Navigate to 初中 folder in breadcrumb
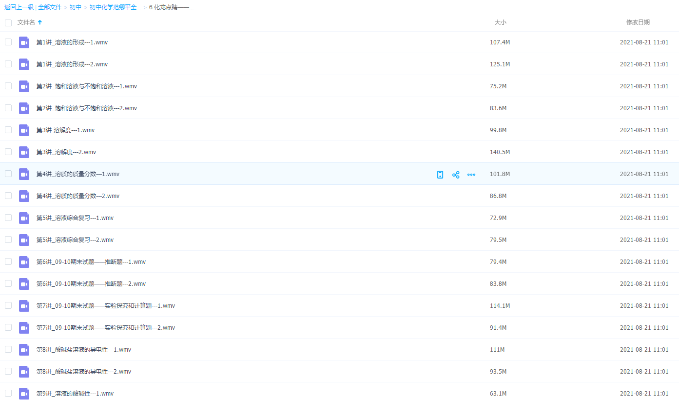Screen dimensions: 679x400 pyautogui.click(x=76, y=7)
